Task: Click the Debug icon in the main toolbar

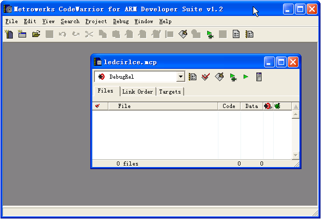Action: click(210, 34)
